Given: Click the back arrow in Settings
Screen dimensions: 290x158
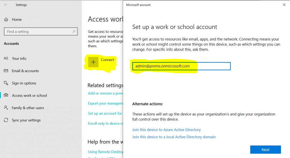Looking at the screenshot, I should tap(6, 5).
